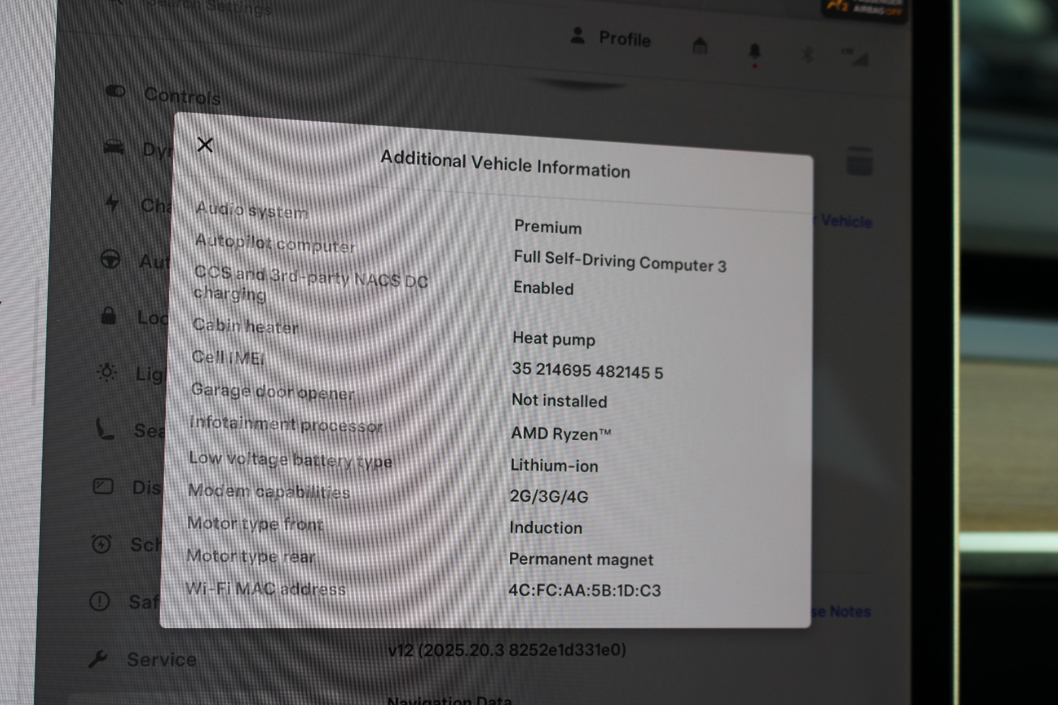Open Charging via the lightning bolt icon
This screenshot has width=1058, height=705.
click(x=112, y=203)
